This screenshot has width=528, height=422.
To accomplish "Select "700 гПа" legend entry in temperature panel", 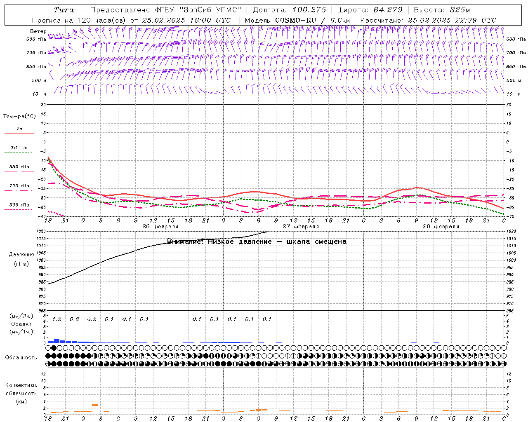I will [x=19, y=186].
